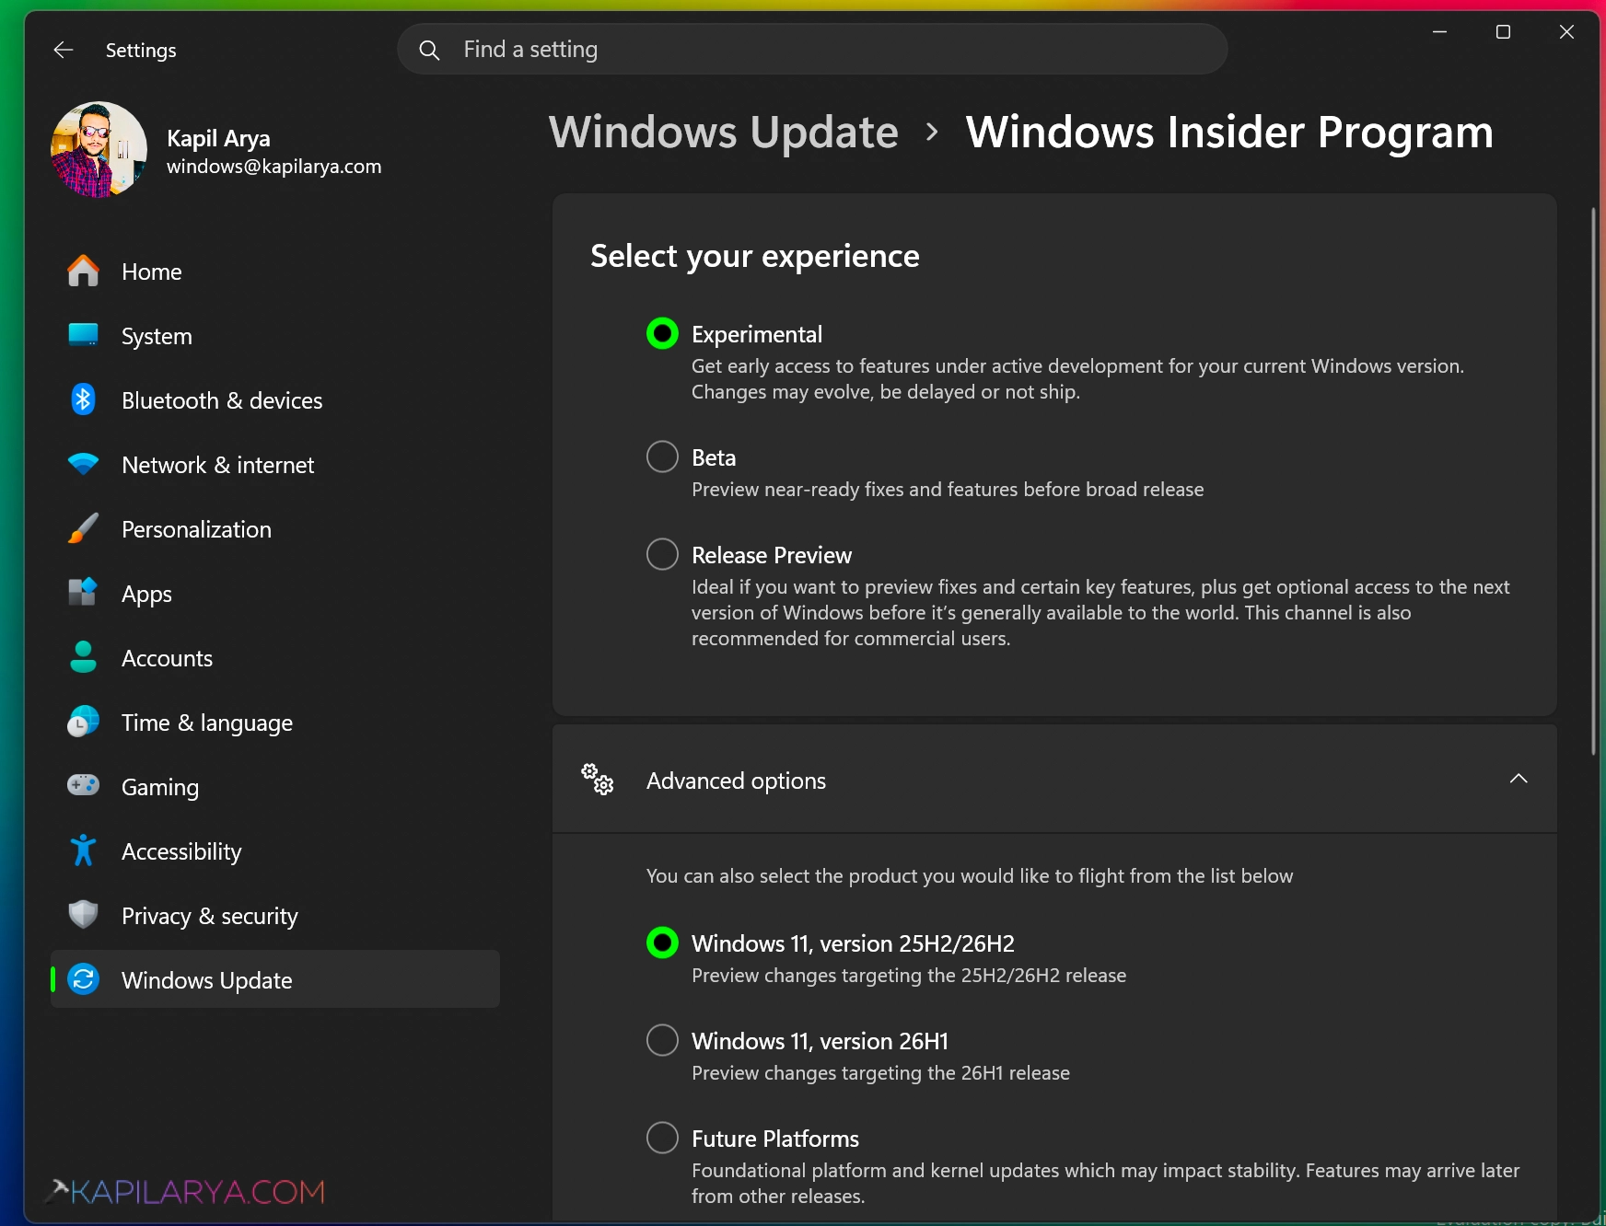Click the Windows Insider Program title
The image size is (1606, 1226).
pyautogui.click(x=1229, y=132)
